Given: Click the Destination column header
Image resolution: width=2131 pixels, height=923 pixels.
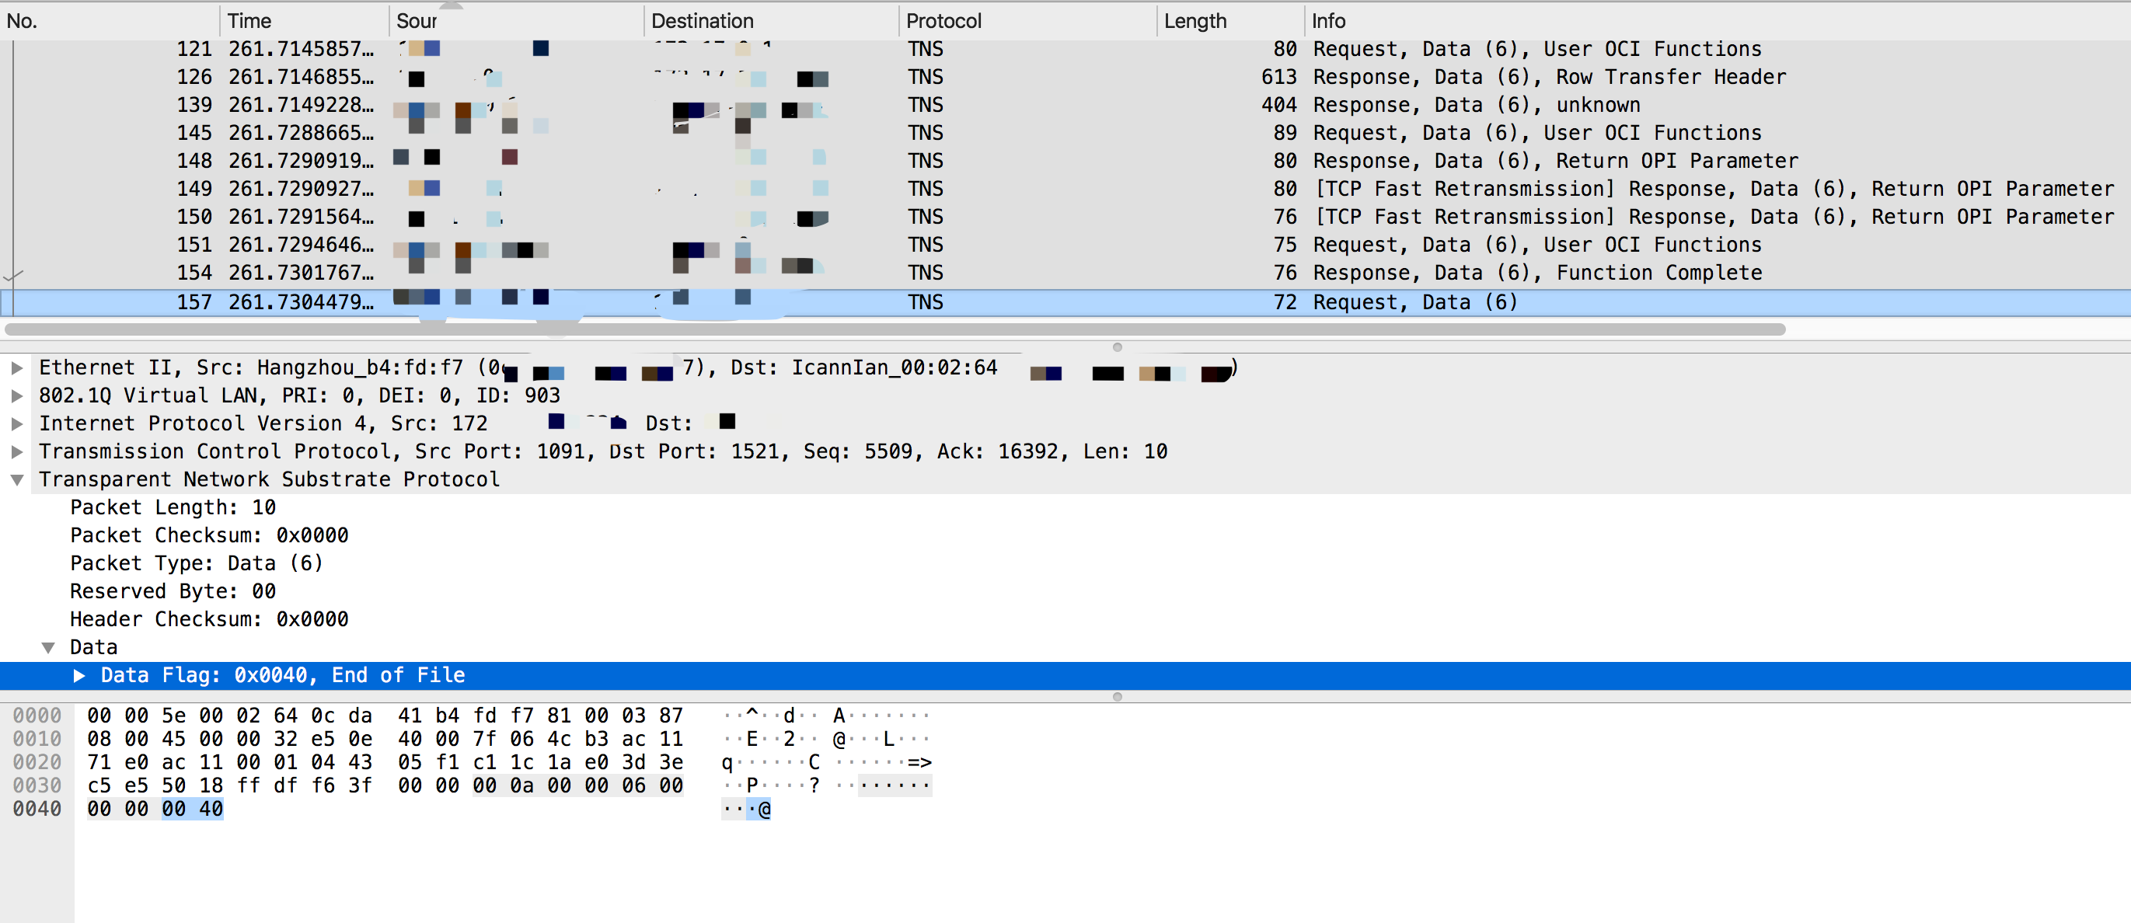Looking at the screenshot, I should pyautogui.click(x=703, y=22).
